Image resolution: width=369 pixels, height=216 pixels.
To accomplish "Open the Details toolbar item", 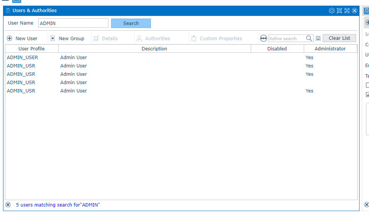I will click(105, 38).
